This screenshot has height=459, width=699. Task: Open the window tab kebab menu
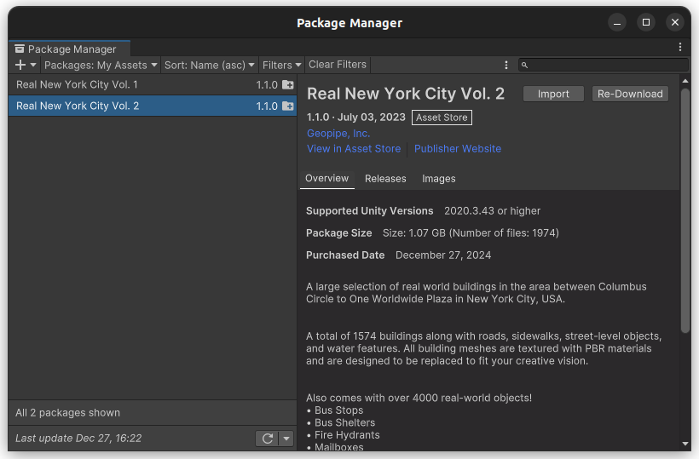click(680, 47)
